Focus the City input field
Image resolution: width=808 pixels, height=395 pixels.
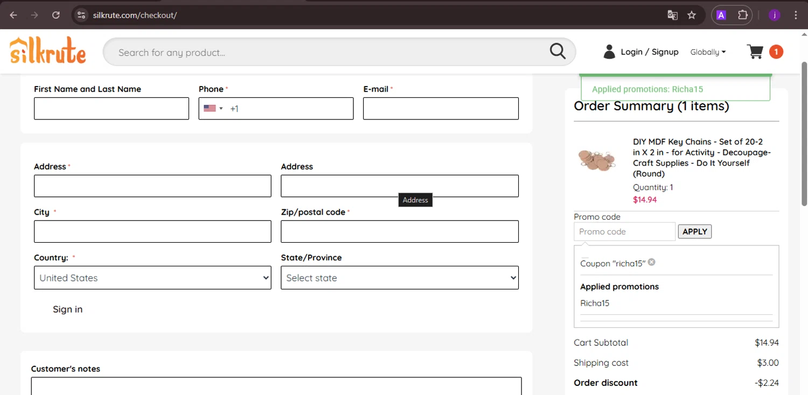(x=152, y=231)
